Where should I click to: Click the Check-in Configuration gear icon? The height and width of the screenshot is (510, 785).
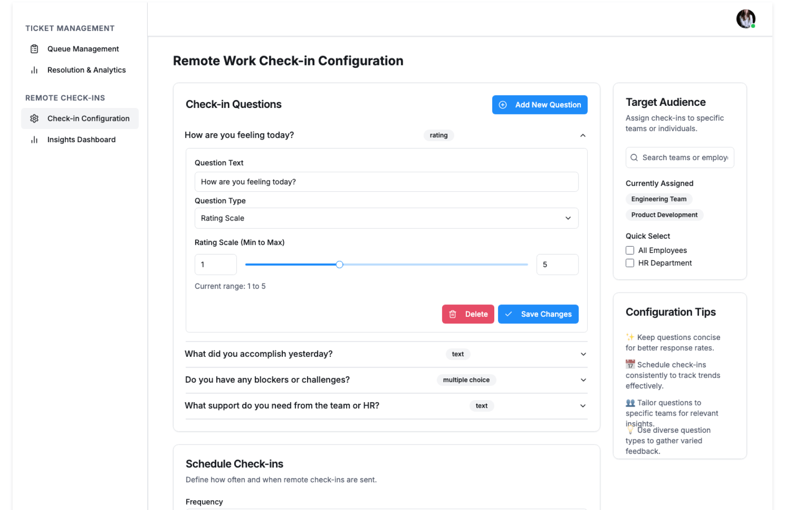coord(34,119)
